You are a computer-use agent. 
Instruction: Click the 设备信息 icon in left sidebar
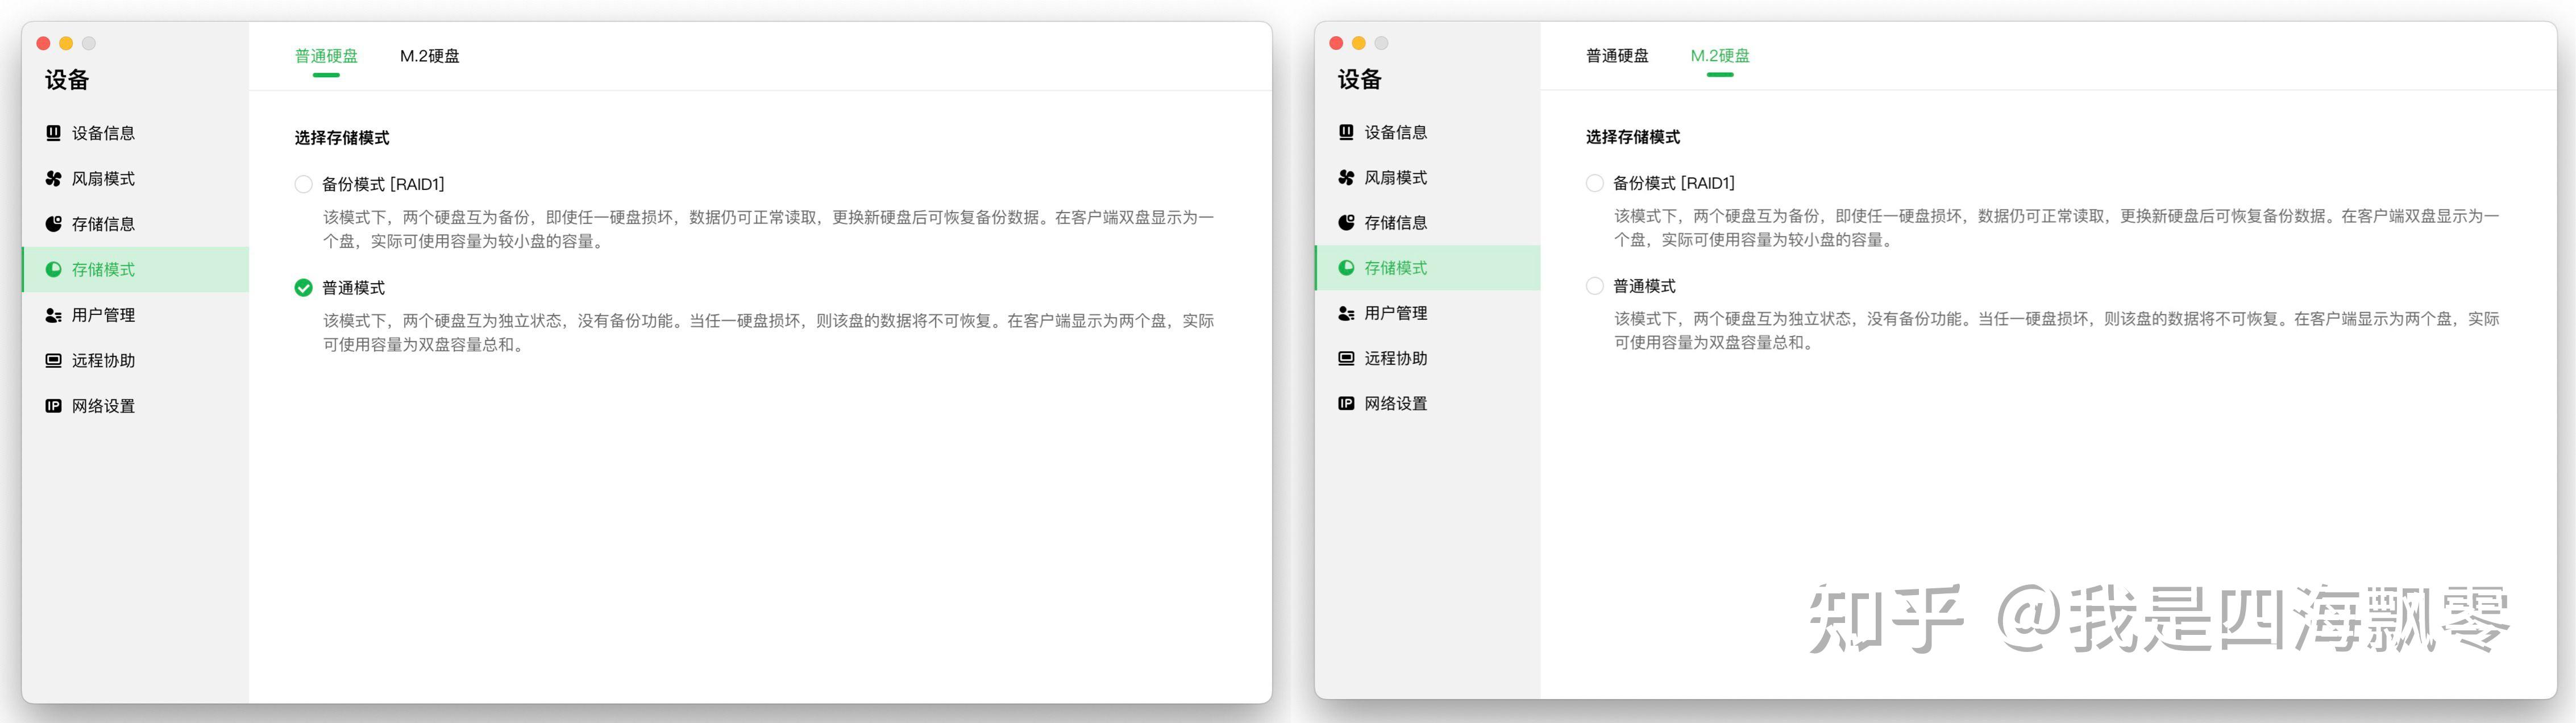[x=53, y=132]
